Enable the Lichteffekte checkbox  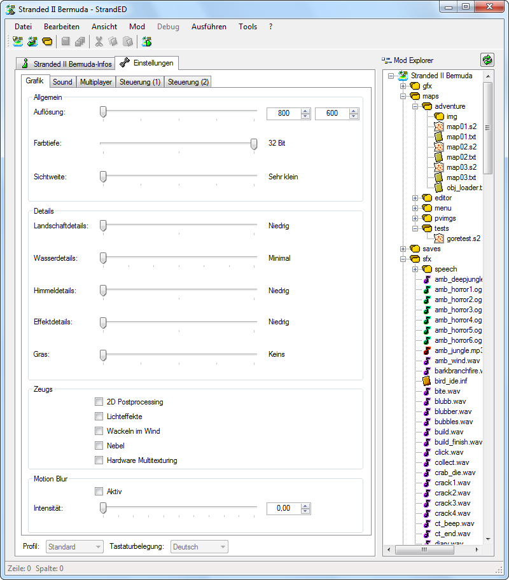point(99,417)
